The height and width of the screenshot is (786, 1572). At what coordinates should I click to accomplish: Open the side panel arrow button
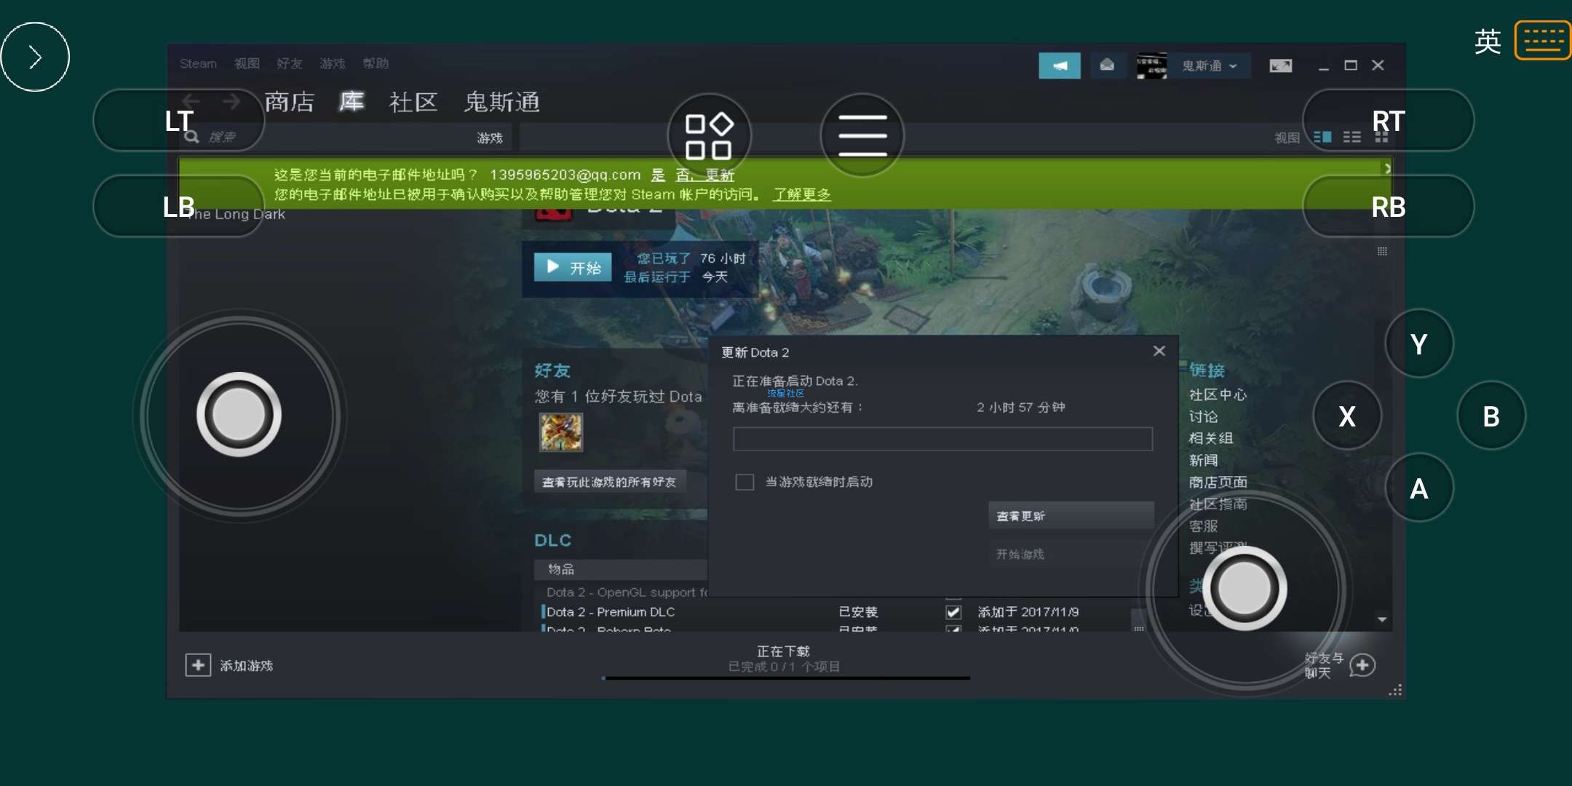(35, 57)
